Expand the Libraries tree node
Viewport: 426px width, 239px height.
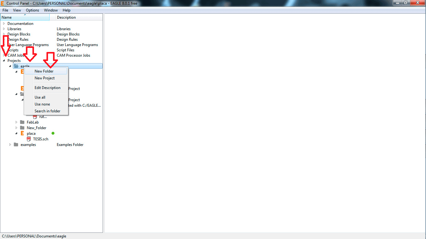tap(4, 29)
